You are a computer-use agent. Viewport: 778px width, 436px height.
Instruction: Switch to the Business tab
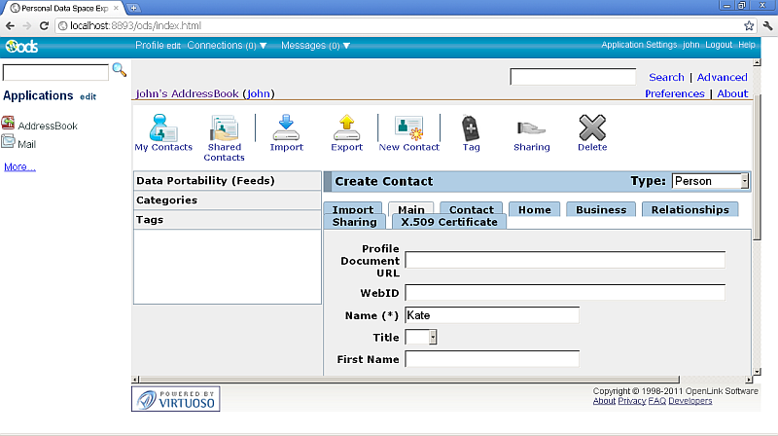tap(601, 209)
